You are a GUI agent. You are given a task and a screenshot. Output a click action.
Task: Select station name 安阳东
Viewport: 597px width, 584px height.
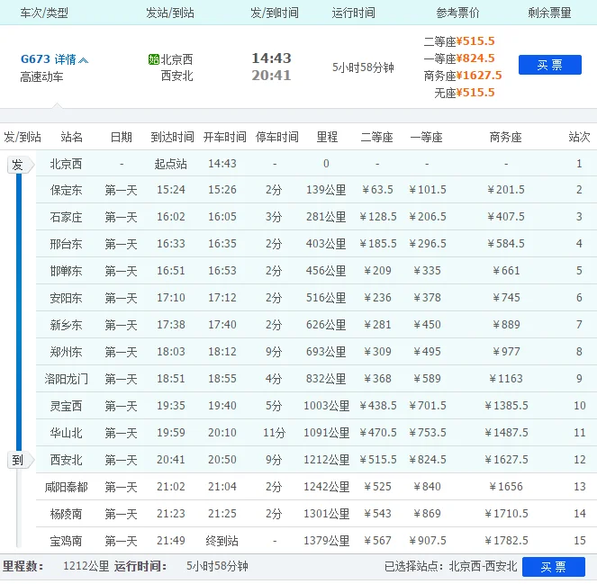[66, 298]
